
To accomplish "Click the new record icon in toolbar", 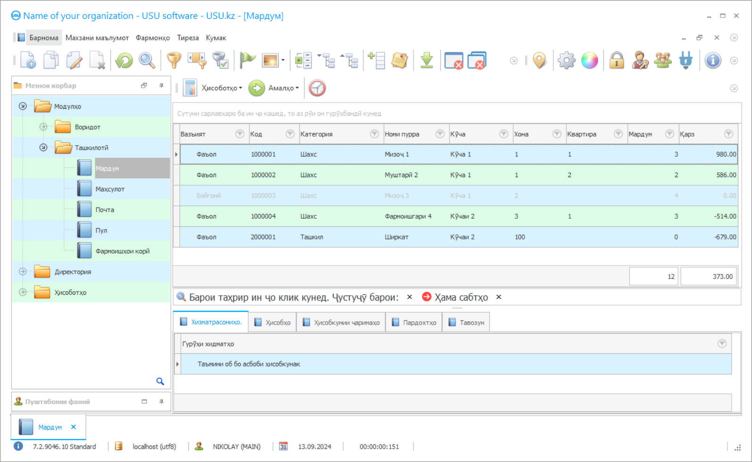I will pyautogui.click(x=28, y=60).
